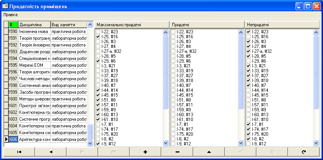
Task: Check I-26, #3 in Придатні list
Action: pyautogui.click(x=173, y=42)
